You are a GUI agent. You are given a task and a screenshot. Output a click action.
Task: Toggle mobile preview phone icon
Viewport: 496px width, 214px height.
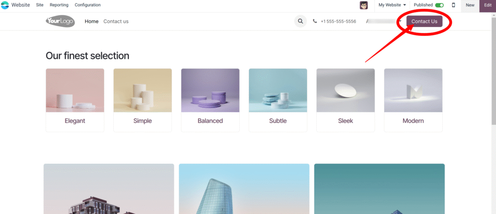453,5
